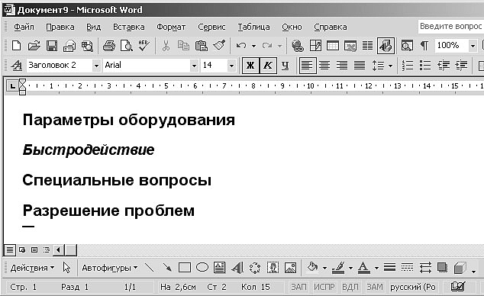Click the Действия drawing button

pyautogui.click(x=32, y=268)
